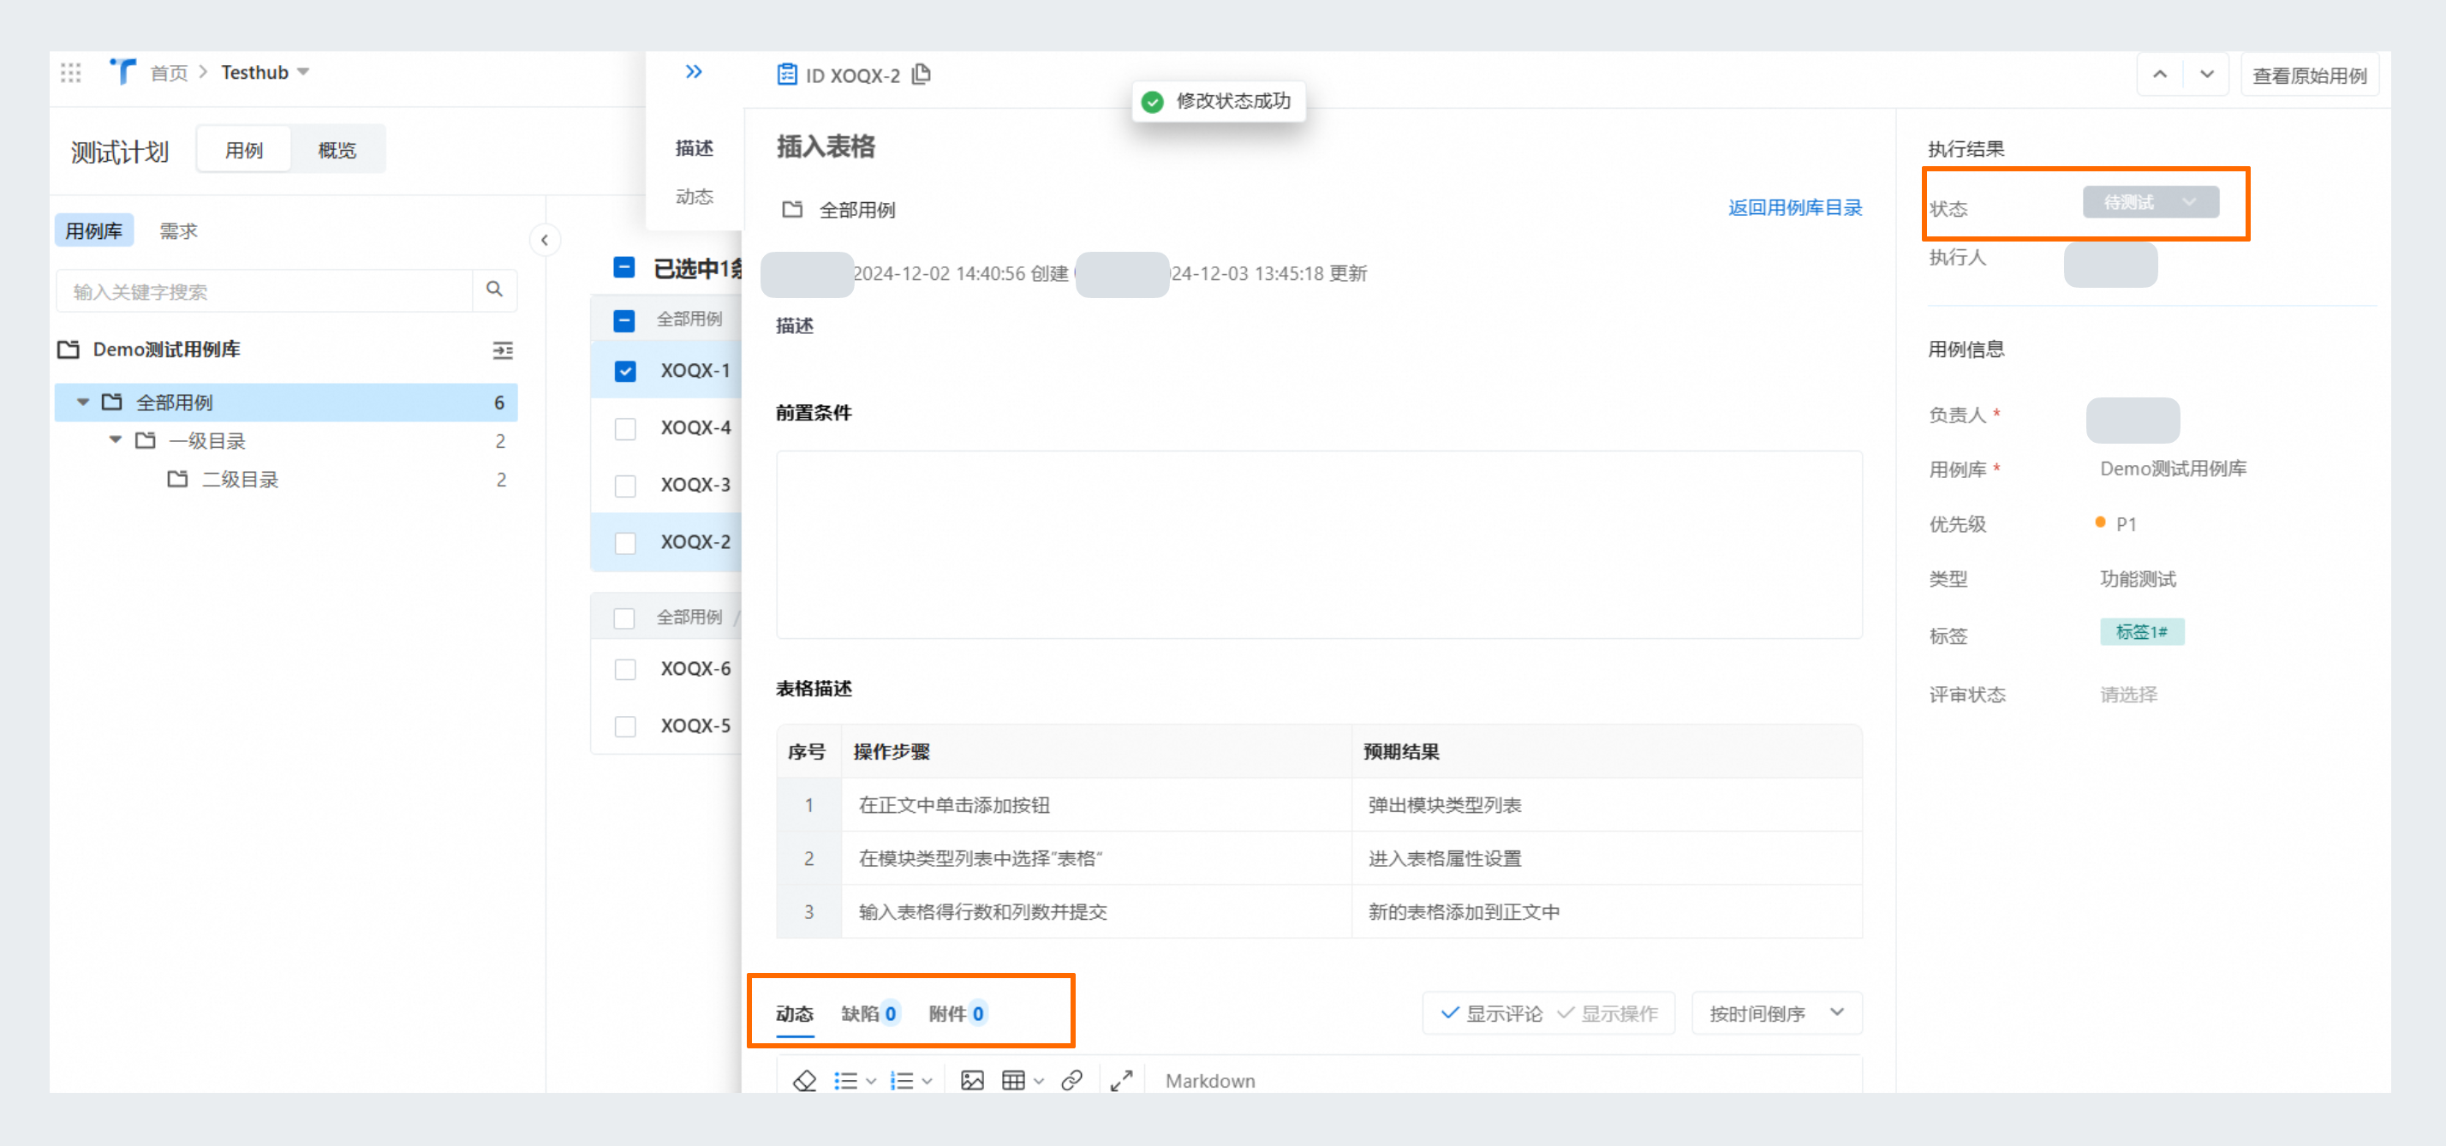
Task: Check the XOQX-3 checkbox
Action: point(625,485)
